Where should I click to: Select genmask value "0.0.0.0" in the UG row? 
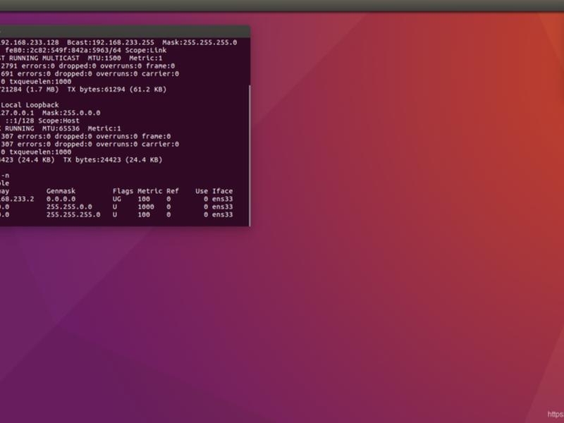pyautogui.click(x=61, y=199)
